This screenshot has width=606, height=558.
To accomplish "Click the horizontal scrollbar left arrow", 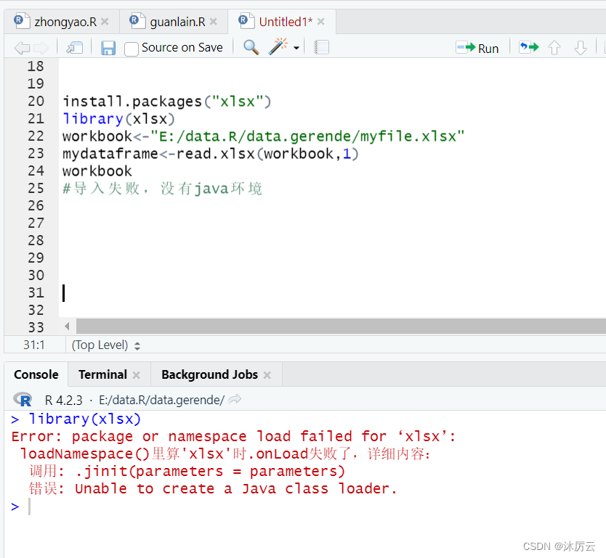I will pos(68,327).
